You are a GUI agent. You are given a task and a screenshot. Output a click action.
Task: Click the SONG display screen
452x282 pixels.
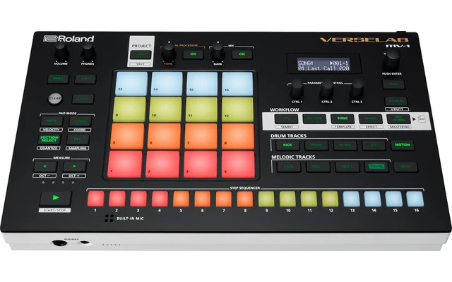click(323, 65)
